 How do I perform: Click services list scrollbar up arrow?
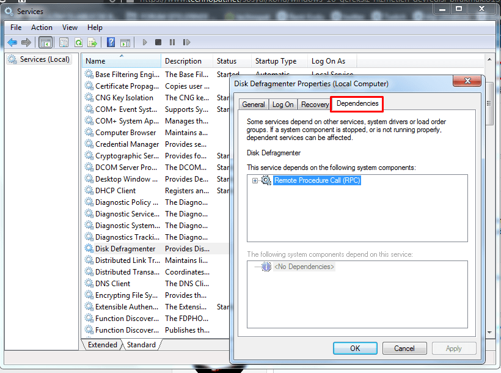489,59
